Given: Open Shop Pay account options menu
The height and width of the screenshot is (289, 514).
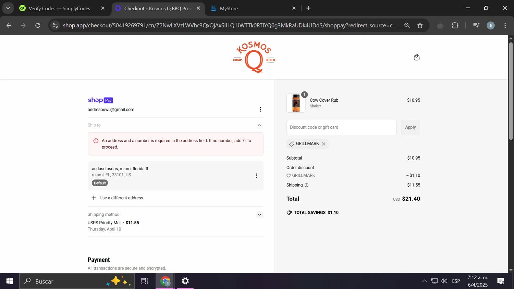Looking at the screenshot, I should click(x=260, y=109).
